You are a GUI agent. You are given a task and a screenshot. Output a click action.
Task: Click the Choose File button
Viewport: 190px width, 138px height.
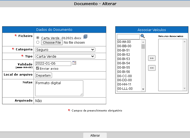[x=52, y=42]
